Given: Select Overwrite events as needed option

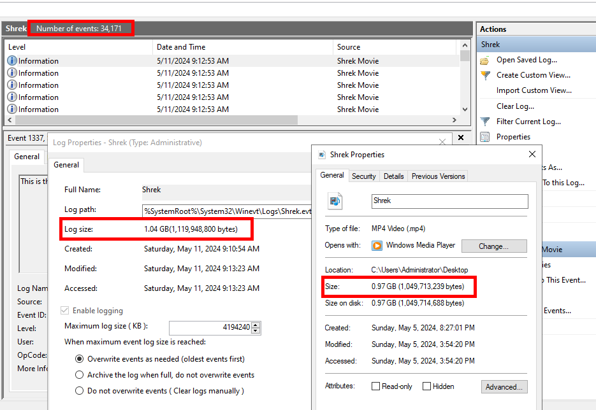Looking at the screenshot, I should (79, 359).
